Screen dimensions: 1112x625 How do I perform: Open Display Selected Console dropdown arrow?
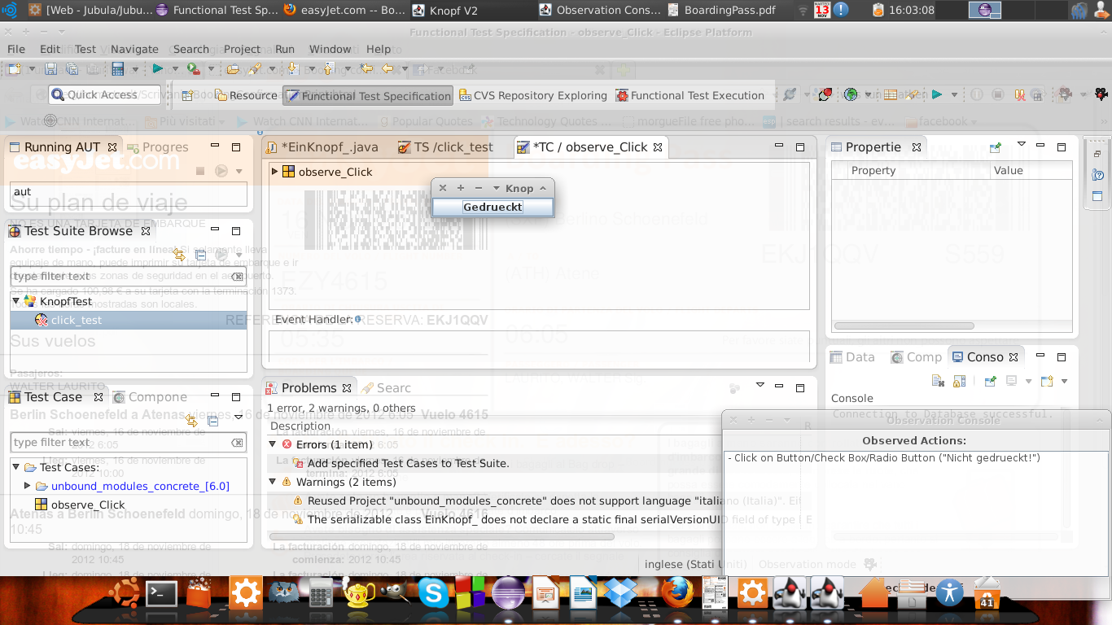click(1028, 382)
